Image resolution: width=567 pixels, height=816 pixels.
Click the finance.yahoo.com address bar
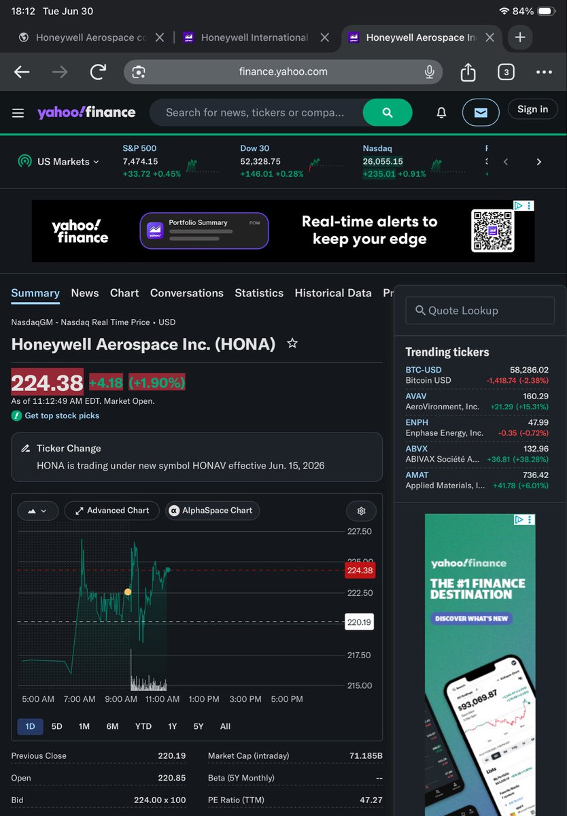pos(283,71)
